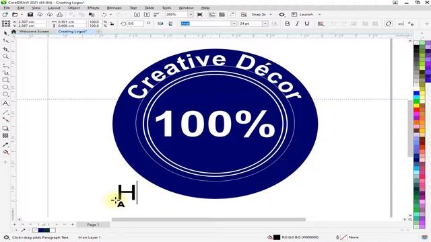Click the Export icon

coord(147,15)
